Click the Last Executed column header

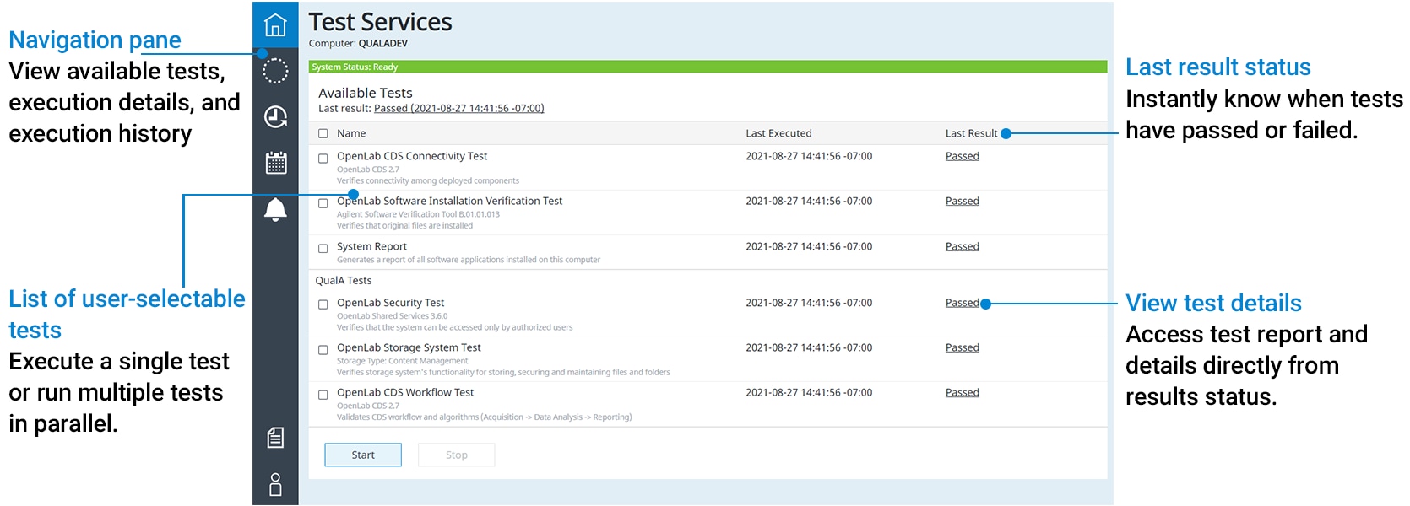click(778, 133)
